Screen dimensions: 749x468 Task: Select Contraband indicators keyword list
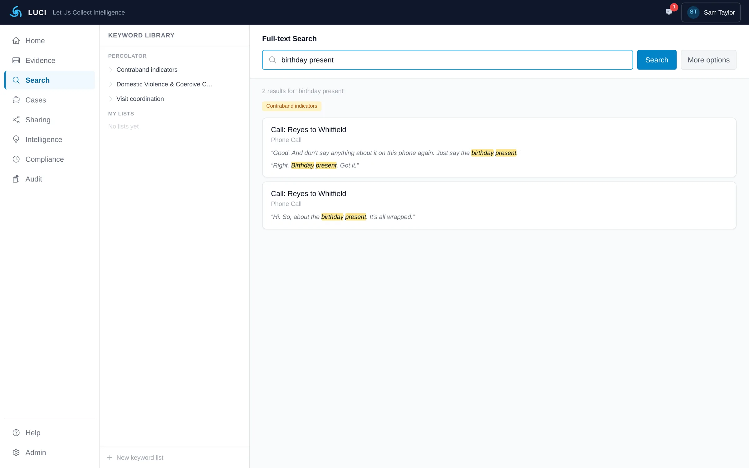[147, 70]
